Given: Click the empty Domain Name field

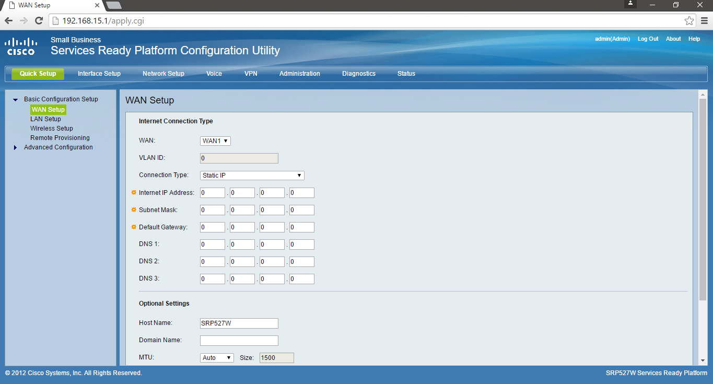Looking at the screenshot, I should point(239,341).
